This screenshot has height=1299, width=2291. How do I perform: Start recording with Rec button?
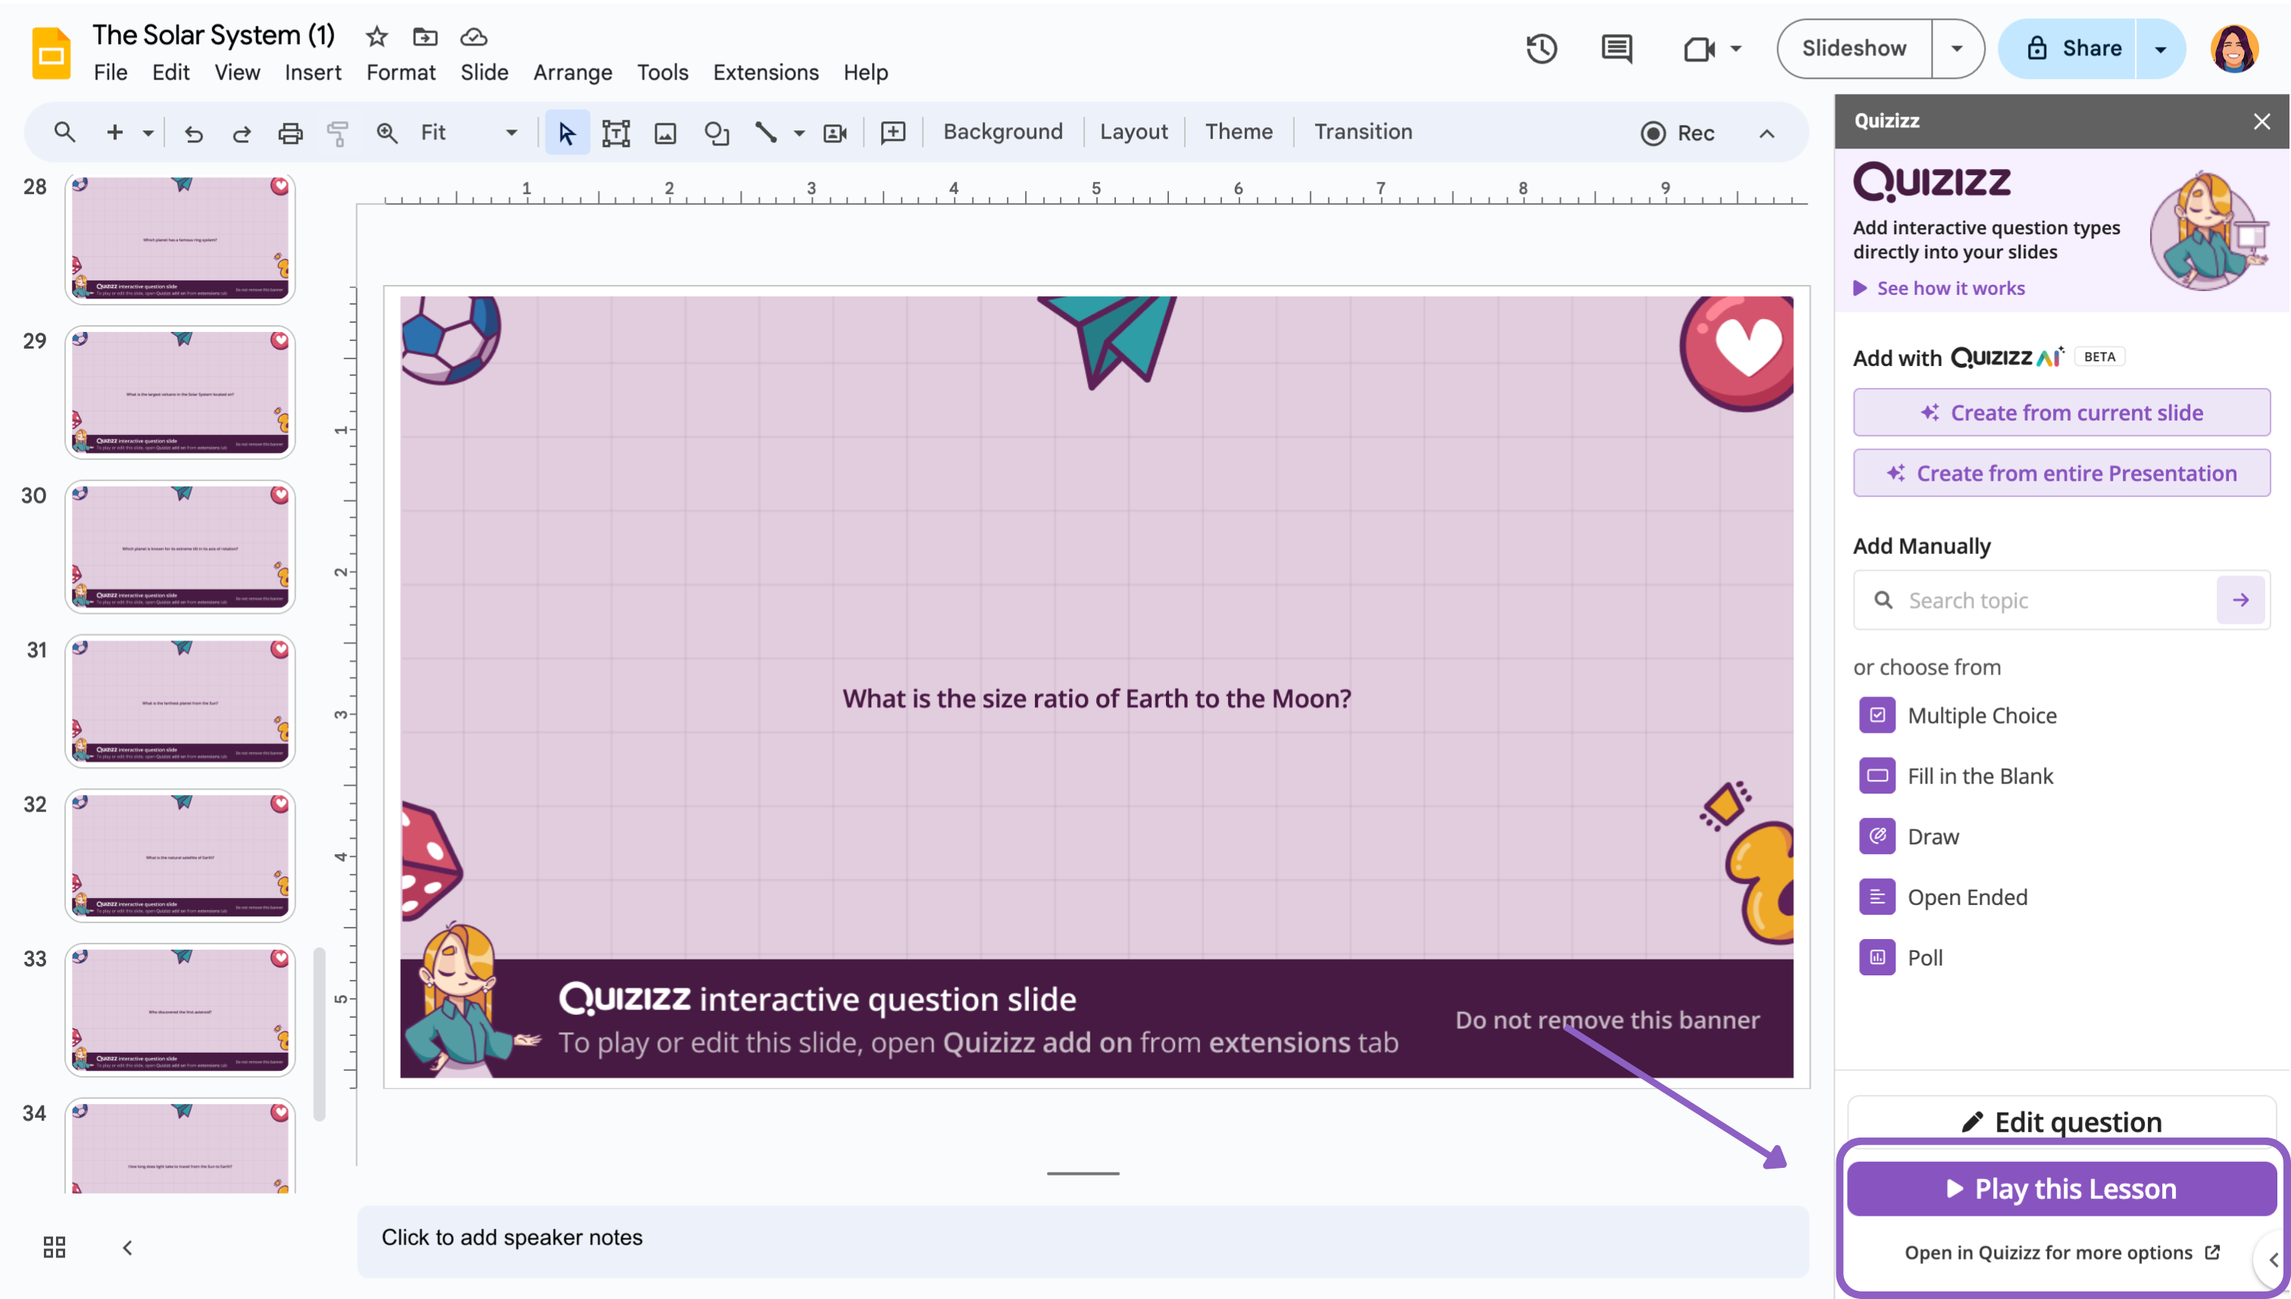point(1677,133)
